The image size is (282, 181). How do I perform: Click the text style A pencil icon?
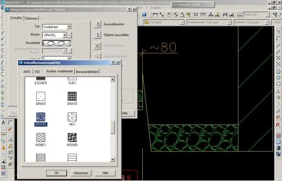click(11, 164)
